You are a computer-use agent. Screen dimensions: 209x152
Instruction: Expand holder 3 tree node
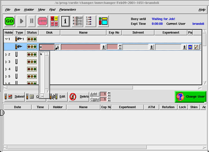[6, 62]
